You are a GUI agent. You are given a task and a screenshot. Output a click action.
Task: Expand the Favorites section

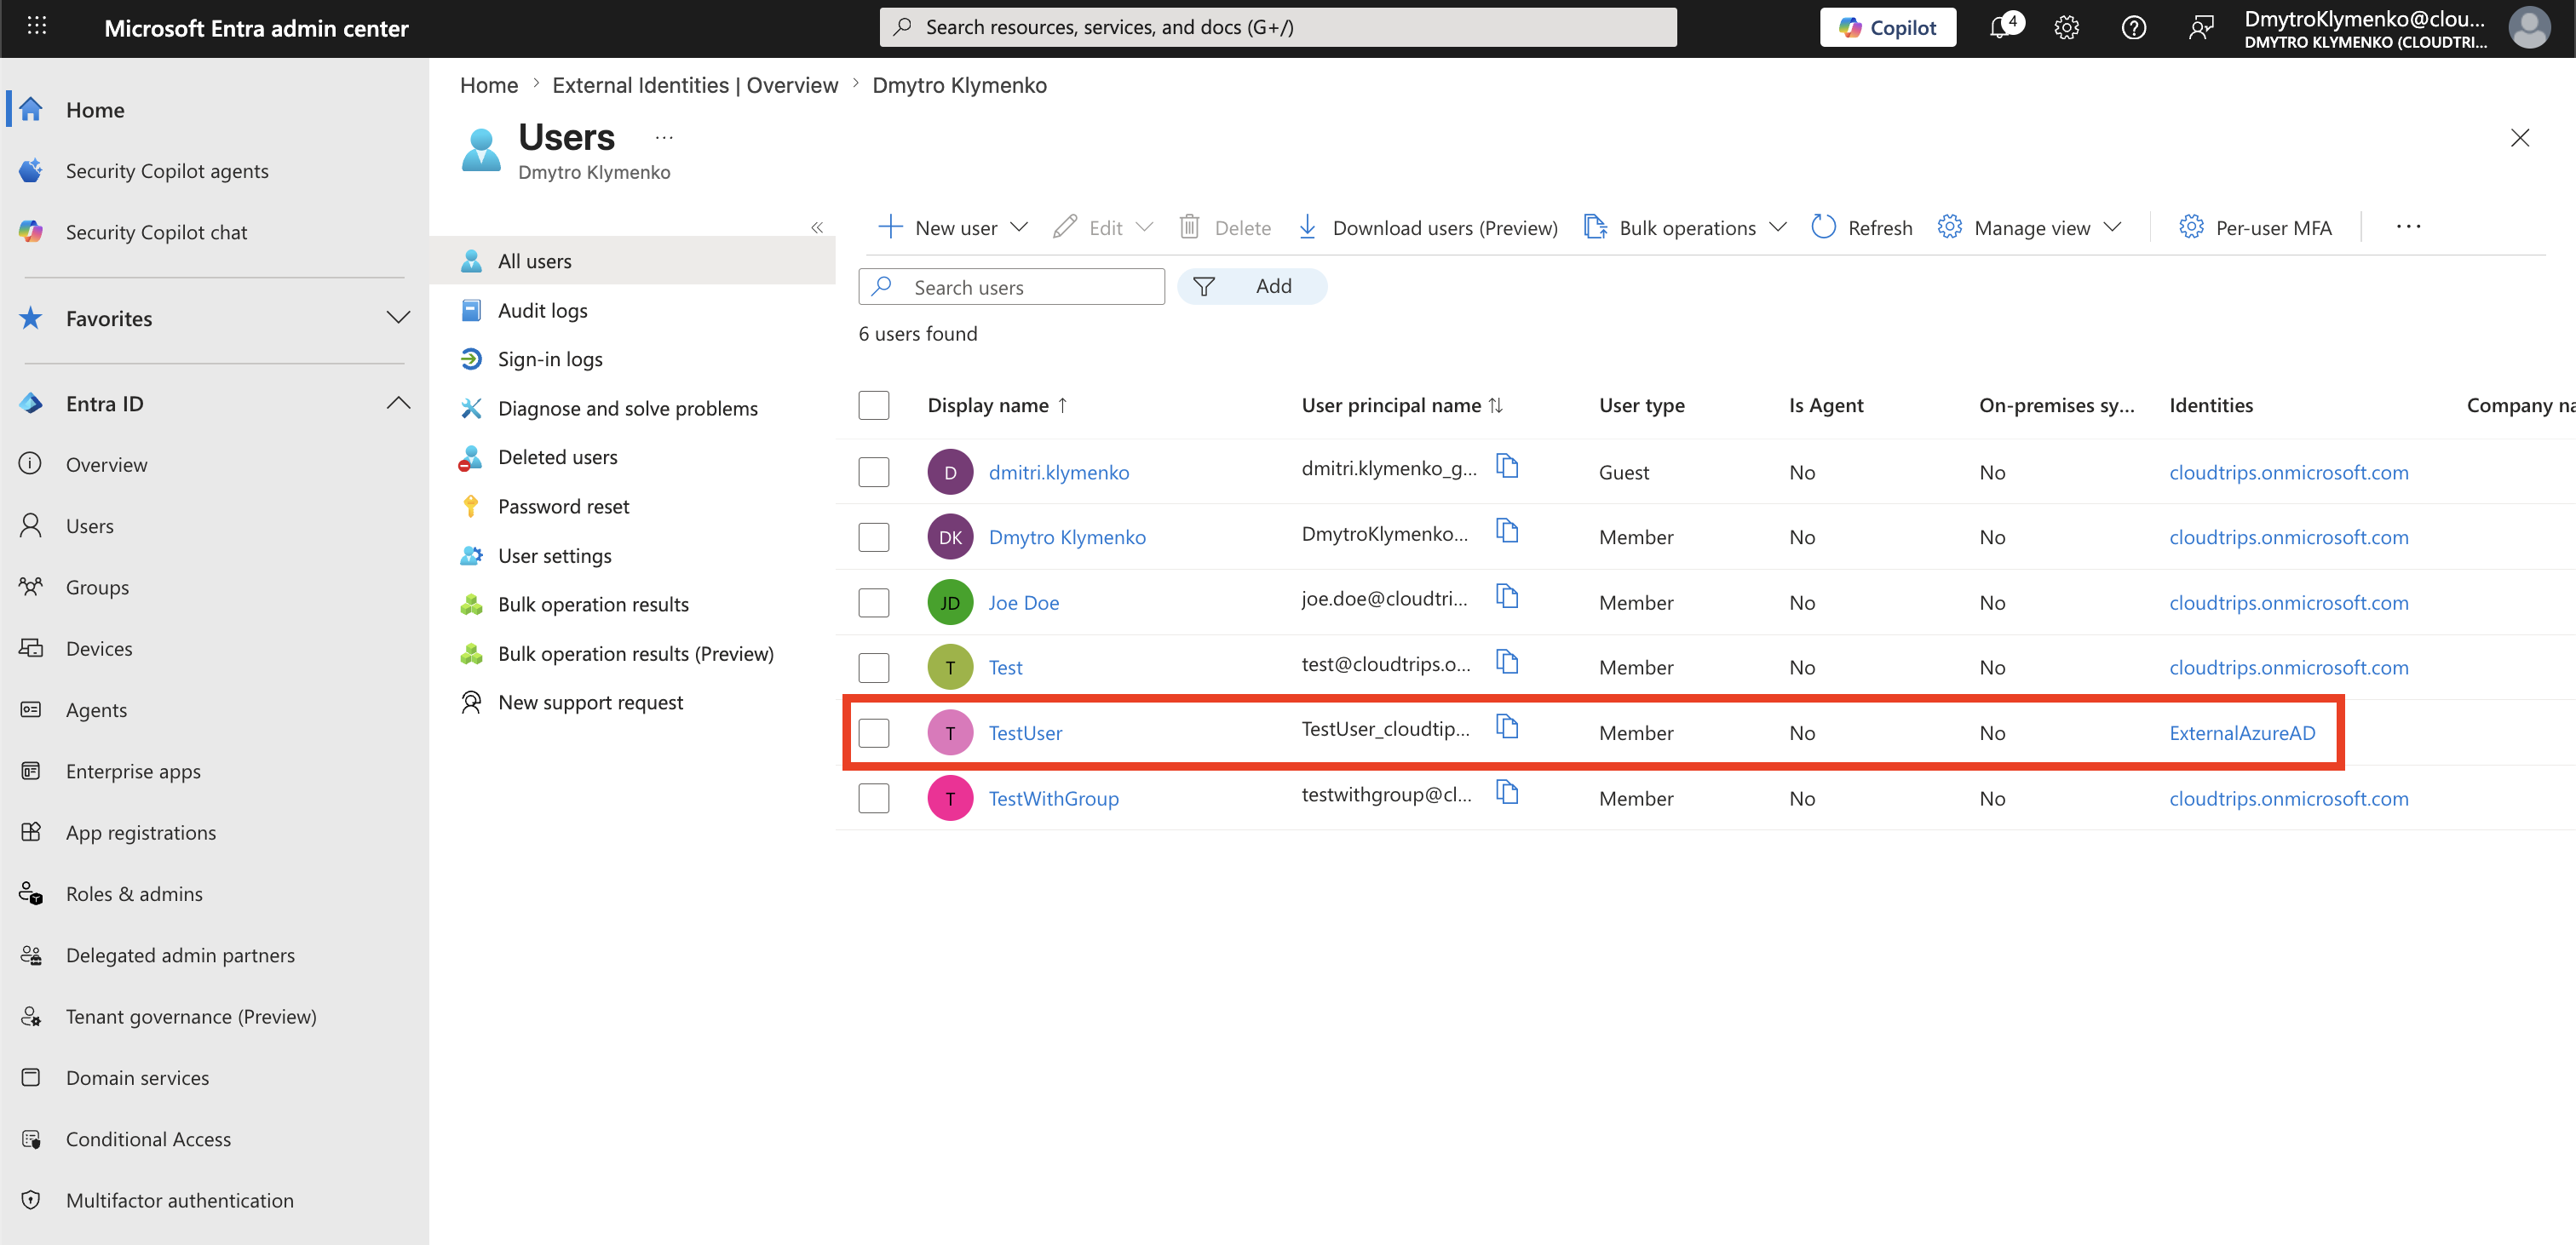point(398,318)
